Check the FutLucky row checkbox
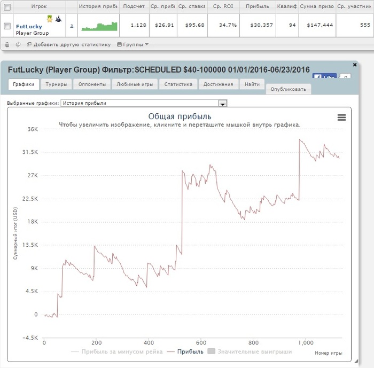The width and height of the screenshot is (374, 368). 7,26
